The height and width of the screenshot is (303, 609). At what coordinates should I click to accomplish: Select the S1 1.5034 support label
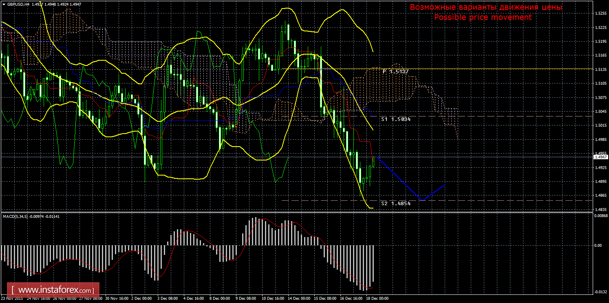point(396,119)
